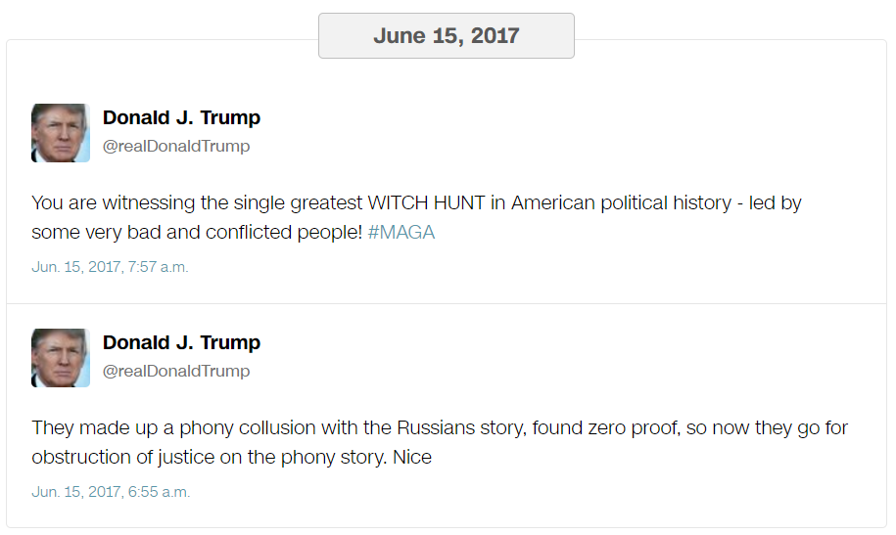Click the phrase 'American political history'
The image size is (896, 535).
(621, 202)
